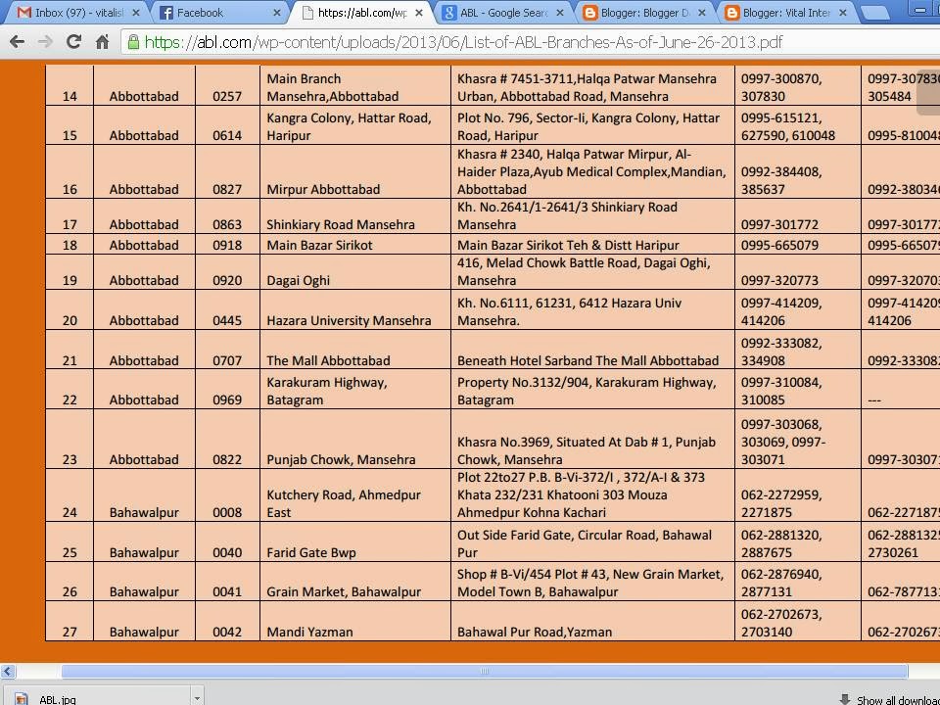
Task: Click the scroll left arrow of horizontal scrollbar
Action: click(7, 672)
